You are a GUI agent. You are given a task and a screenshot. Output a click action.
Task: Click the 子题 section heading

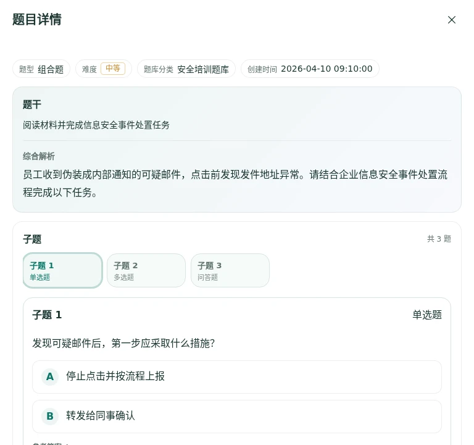coord(32,239)
